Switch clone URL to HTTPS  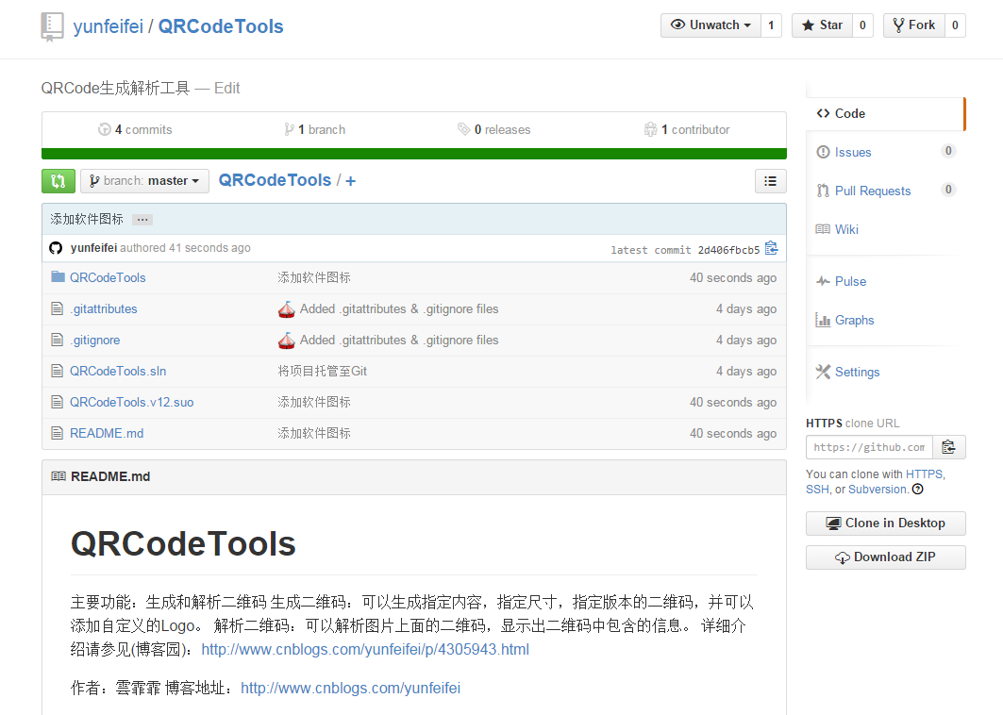pos(924,474)
